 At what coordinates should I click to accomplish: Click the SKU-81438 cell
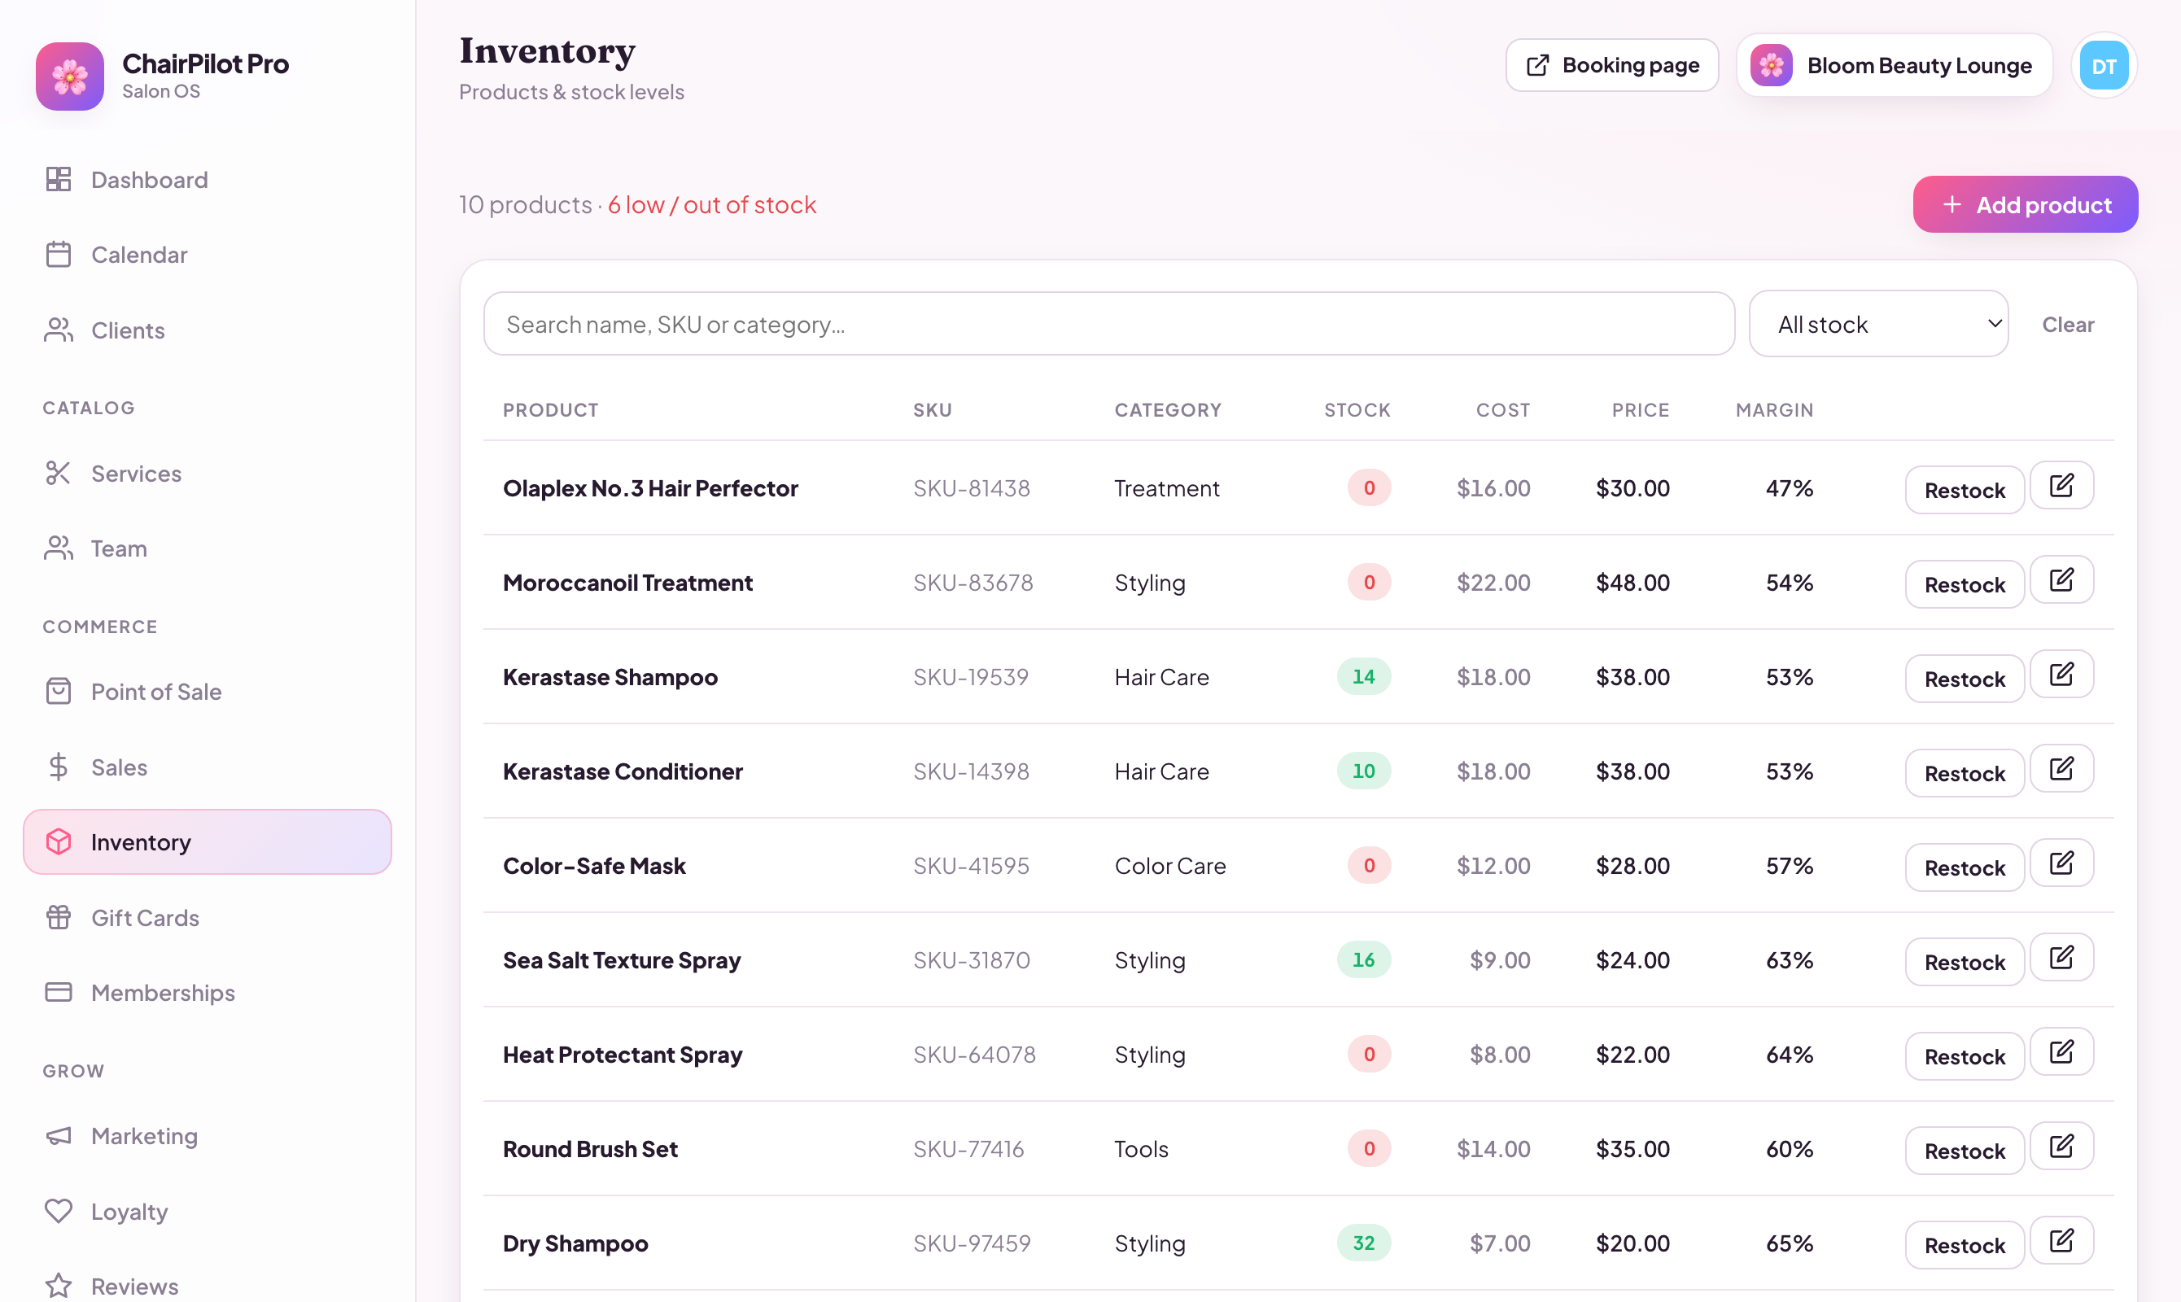point(971,487)
